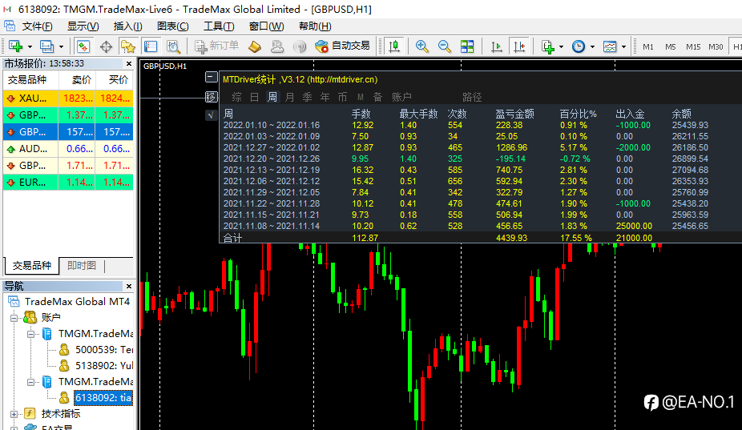Click the new chart icon in the toolbar
The height and width of the screenshot is (430, 742).
pyautogui.click(x=15, y=46)
